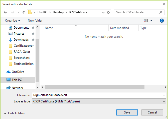Go forward with the right arrow

tap(13, 12)
